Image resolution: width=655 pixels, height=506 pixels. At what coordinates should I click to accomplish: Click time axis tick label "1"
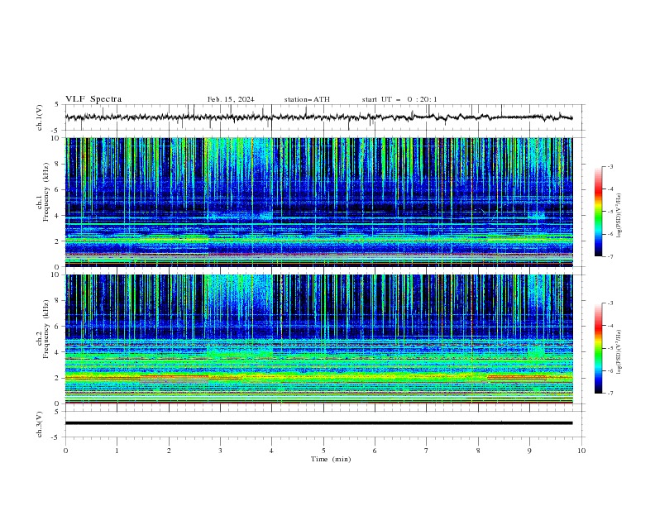[x=117, y=451]
